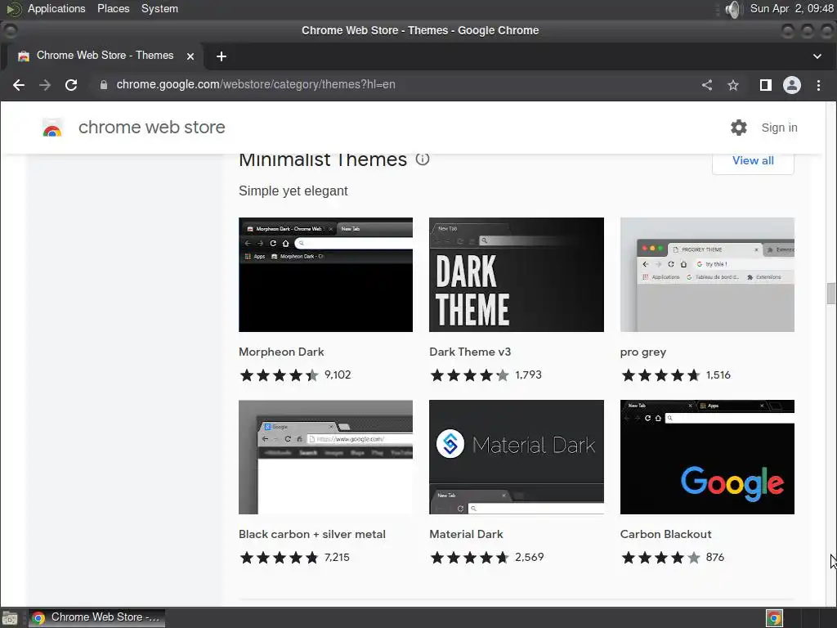
Task: Click the 7,215 rating count
Action: tap(337, 558)
